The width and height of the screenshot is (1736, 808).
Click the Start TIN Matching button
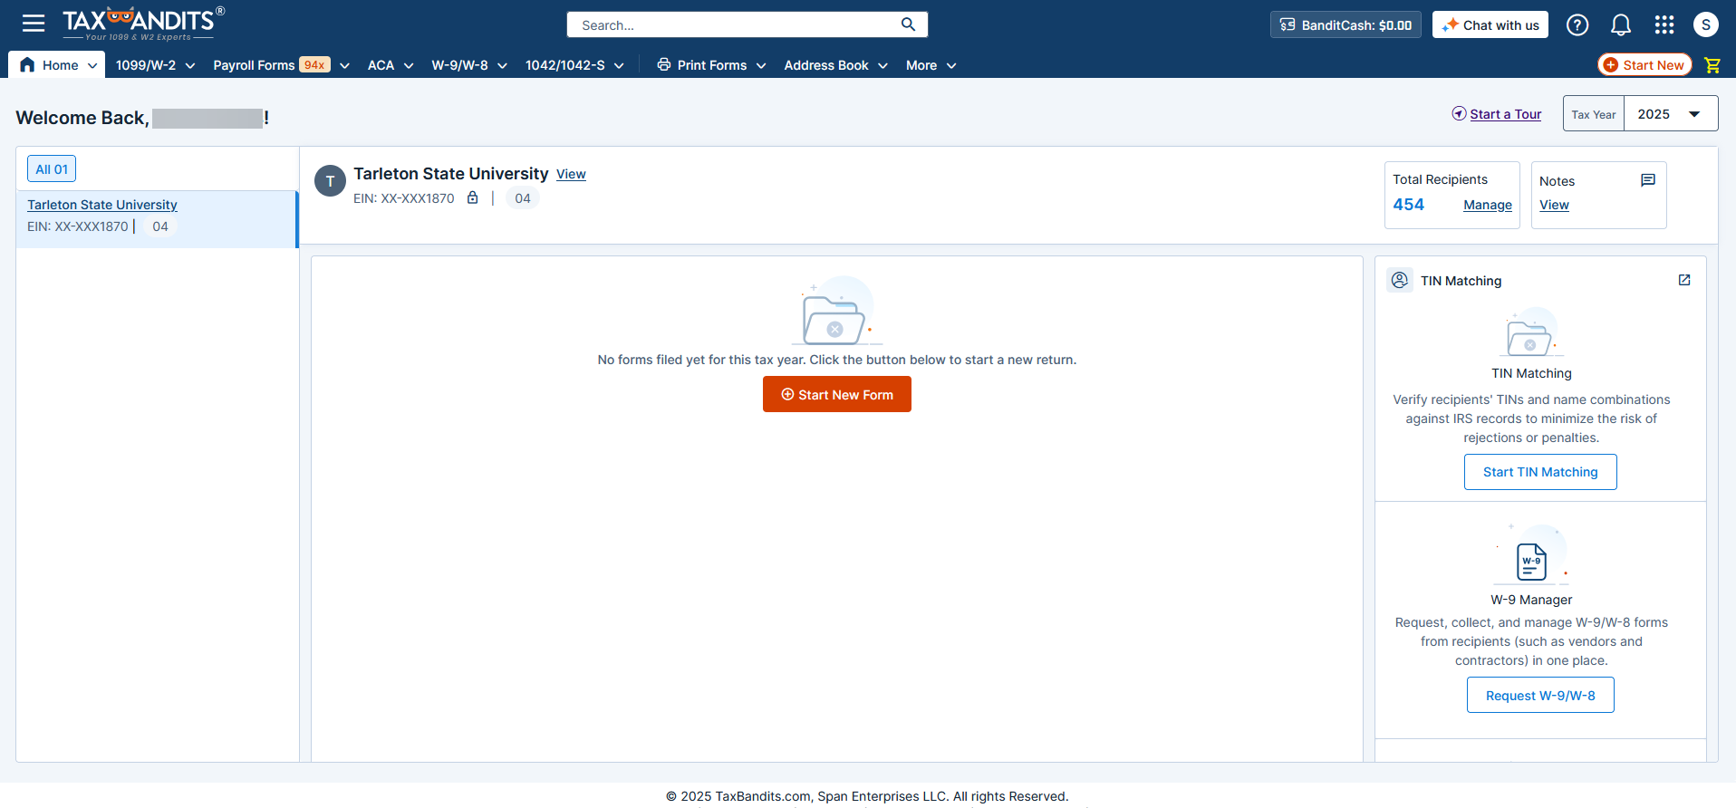[1540, 472]
